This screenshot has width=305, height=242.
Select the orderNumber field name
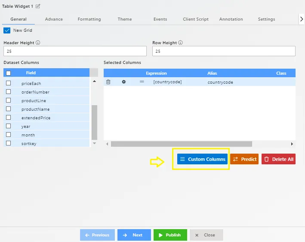point(35,92)
